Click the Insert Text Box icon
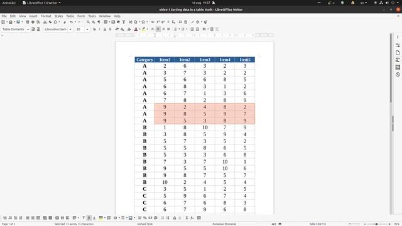Image resolution: width=402 pixels, height=226 pixels. pos(124,22)
